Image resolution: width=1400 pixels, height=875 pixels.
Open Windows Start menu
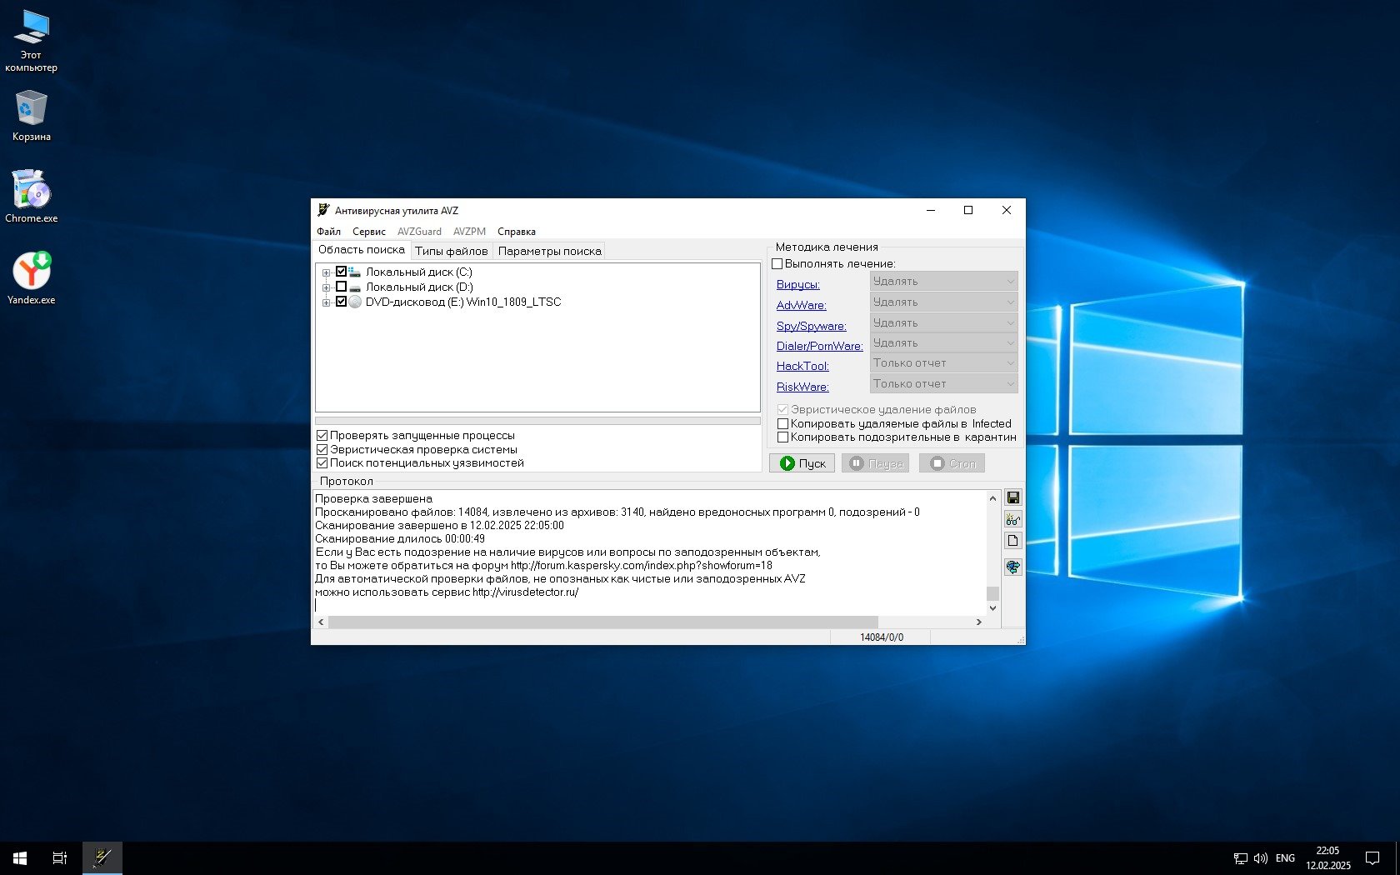pos(20,857)
